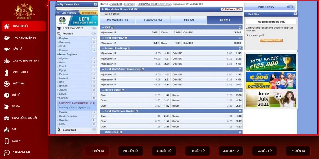Screen dimensions: 319x159
Task: Refresh the Over Under section
Action: coord(240,90)
